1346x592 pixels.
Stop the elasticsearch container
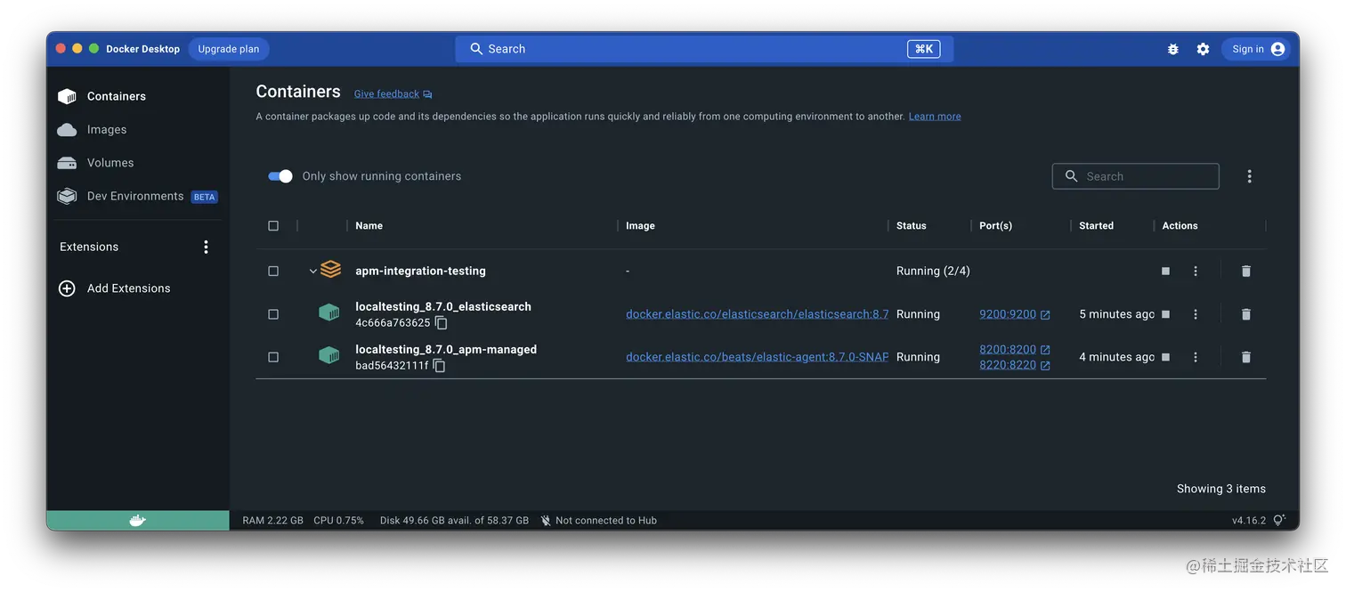pyautogui.click(x=1165, y=314)
